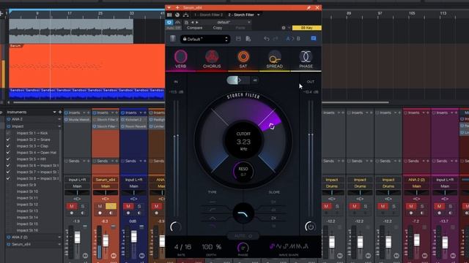
Task: Select the purple low-pass filter type
Action: pyautogui.click(x=212, y=226)
